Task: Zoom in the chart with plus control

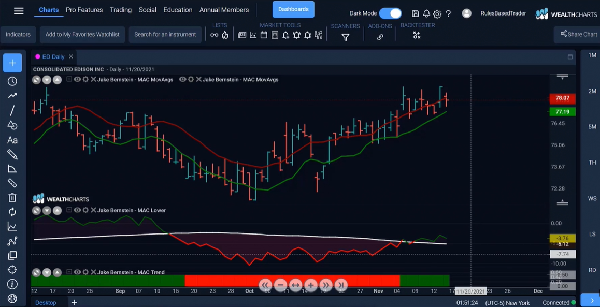Action: (311, 285)
